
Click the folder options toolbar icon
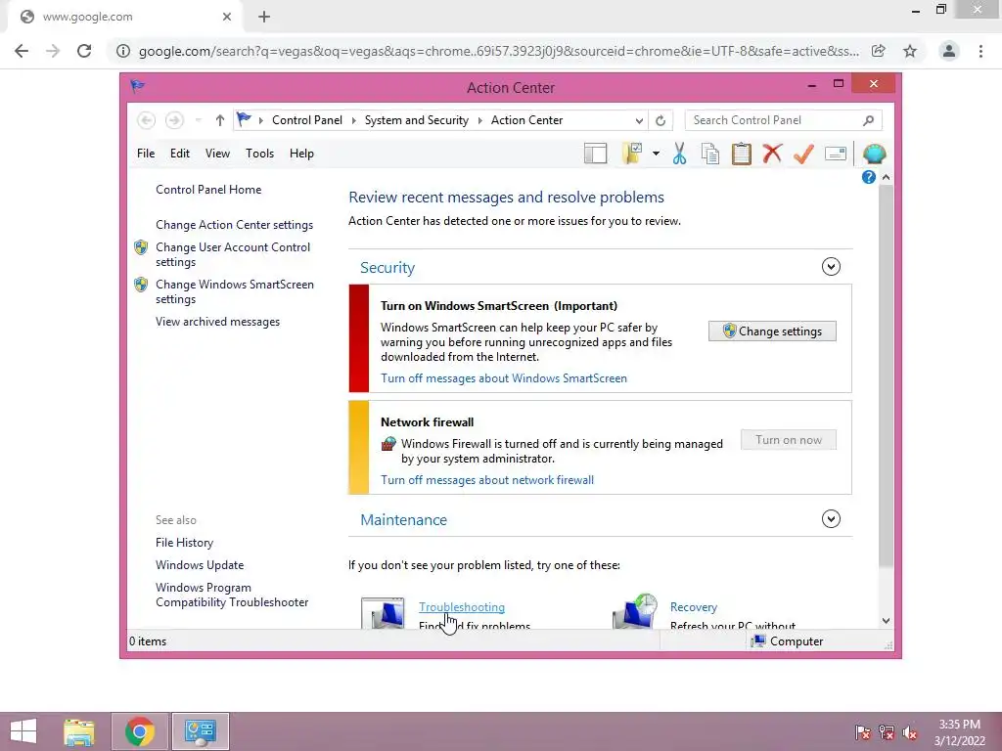632,154
